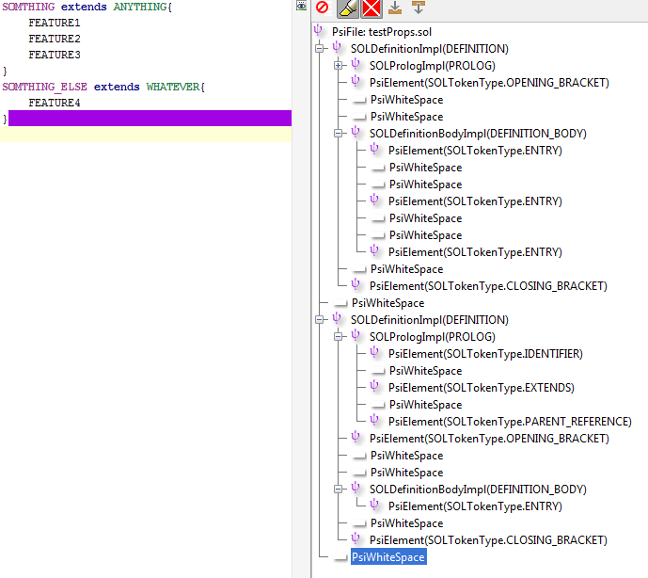Select PsiElement(SOLTokenType.PARENT_REFERENCE) row
Image resolution: width=648 pixels, height=578 pixels.
[x=510, y=422]
